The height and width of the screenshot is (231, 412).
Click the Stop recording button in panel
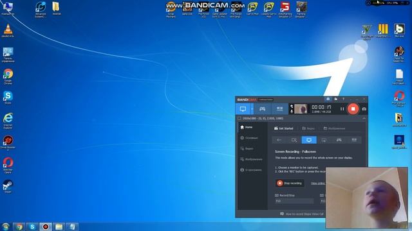pyautogui.click(x=290, y=183)
